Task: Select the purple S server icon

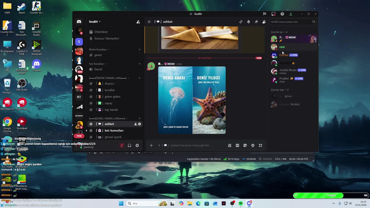Action: tap(79, 42)
